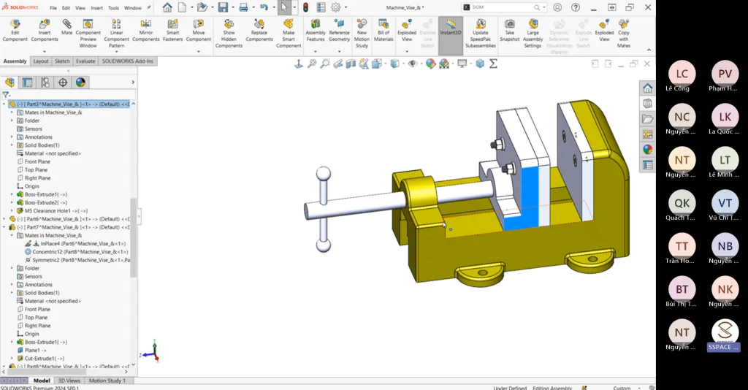This screenshot has height=390, width=748.
Task: Open the Motion Study 1 tab
Action: click(107, 381)
